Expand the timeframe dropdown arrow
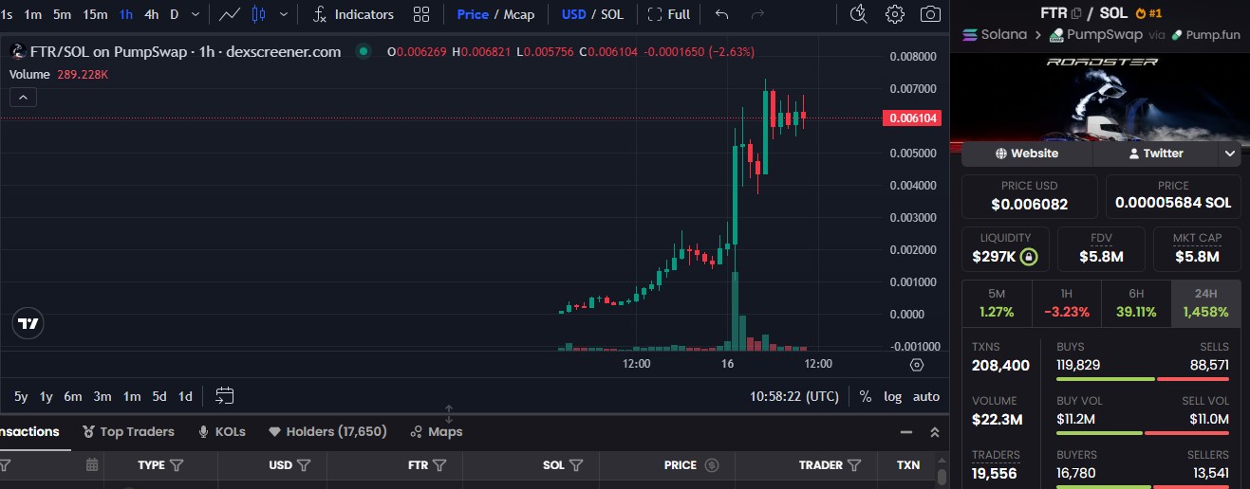Screen dimensions: 1250x489 [196, 14]
